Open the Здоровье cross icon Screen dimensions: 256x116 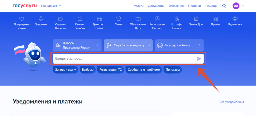(41, 19)
